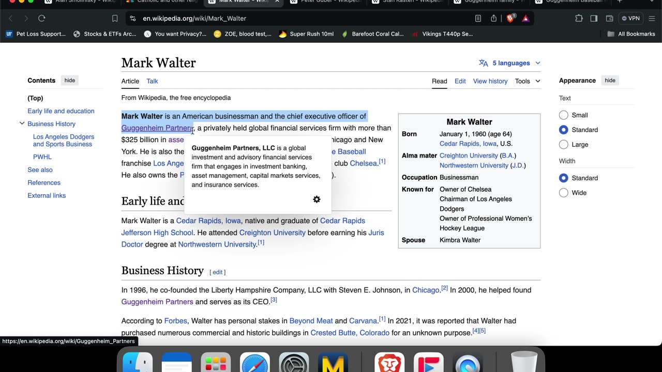Open site settings icon in address bar

click(x=133, y=18)
